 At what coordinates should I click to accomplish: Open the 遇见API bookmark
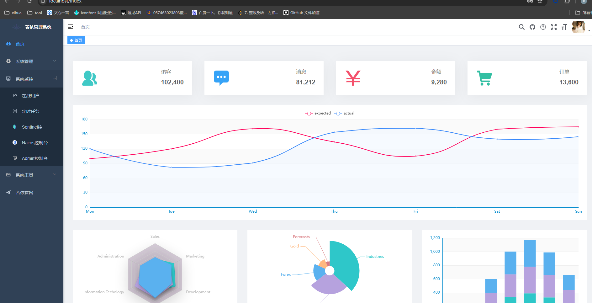coord(131,13)
